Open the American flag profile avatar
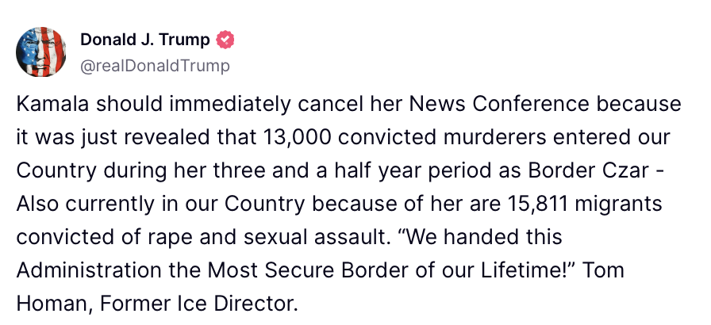Image resolution: width=711 pixels, height=325 pixels. coord(41,52)
